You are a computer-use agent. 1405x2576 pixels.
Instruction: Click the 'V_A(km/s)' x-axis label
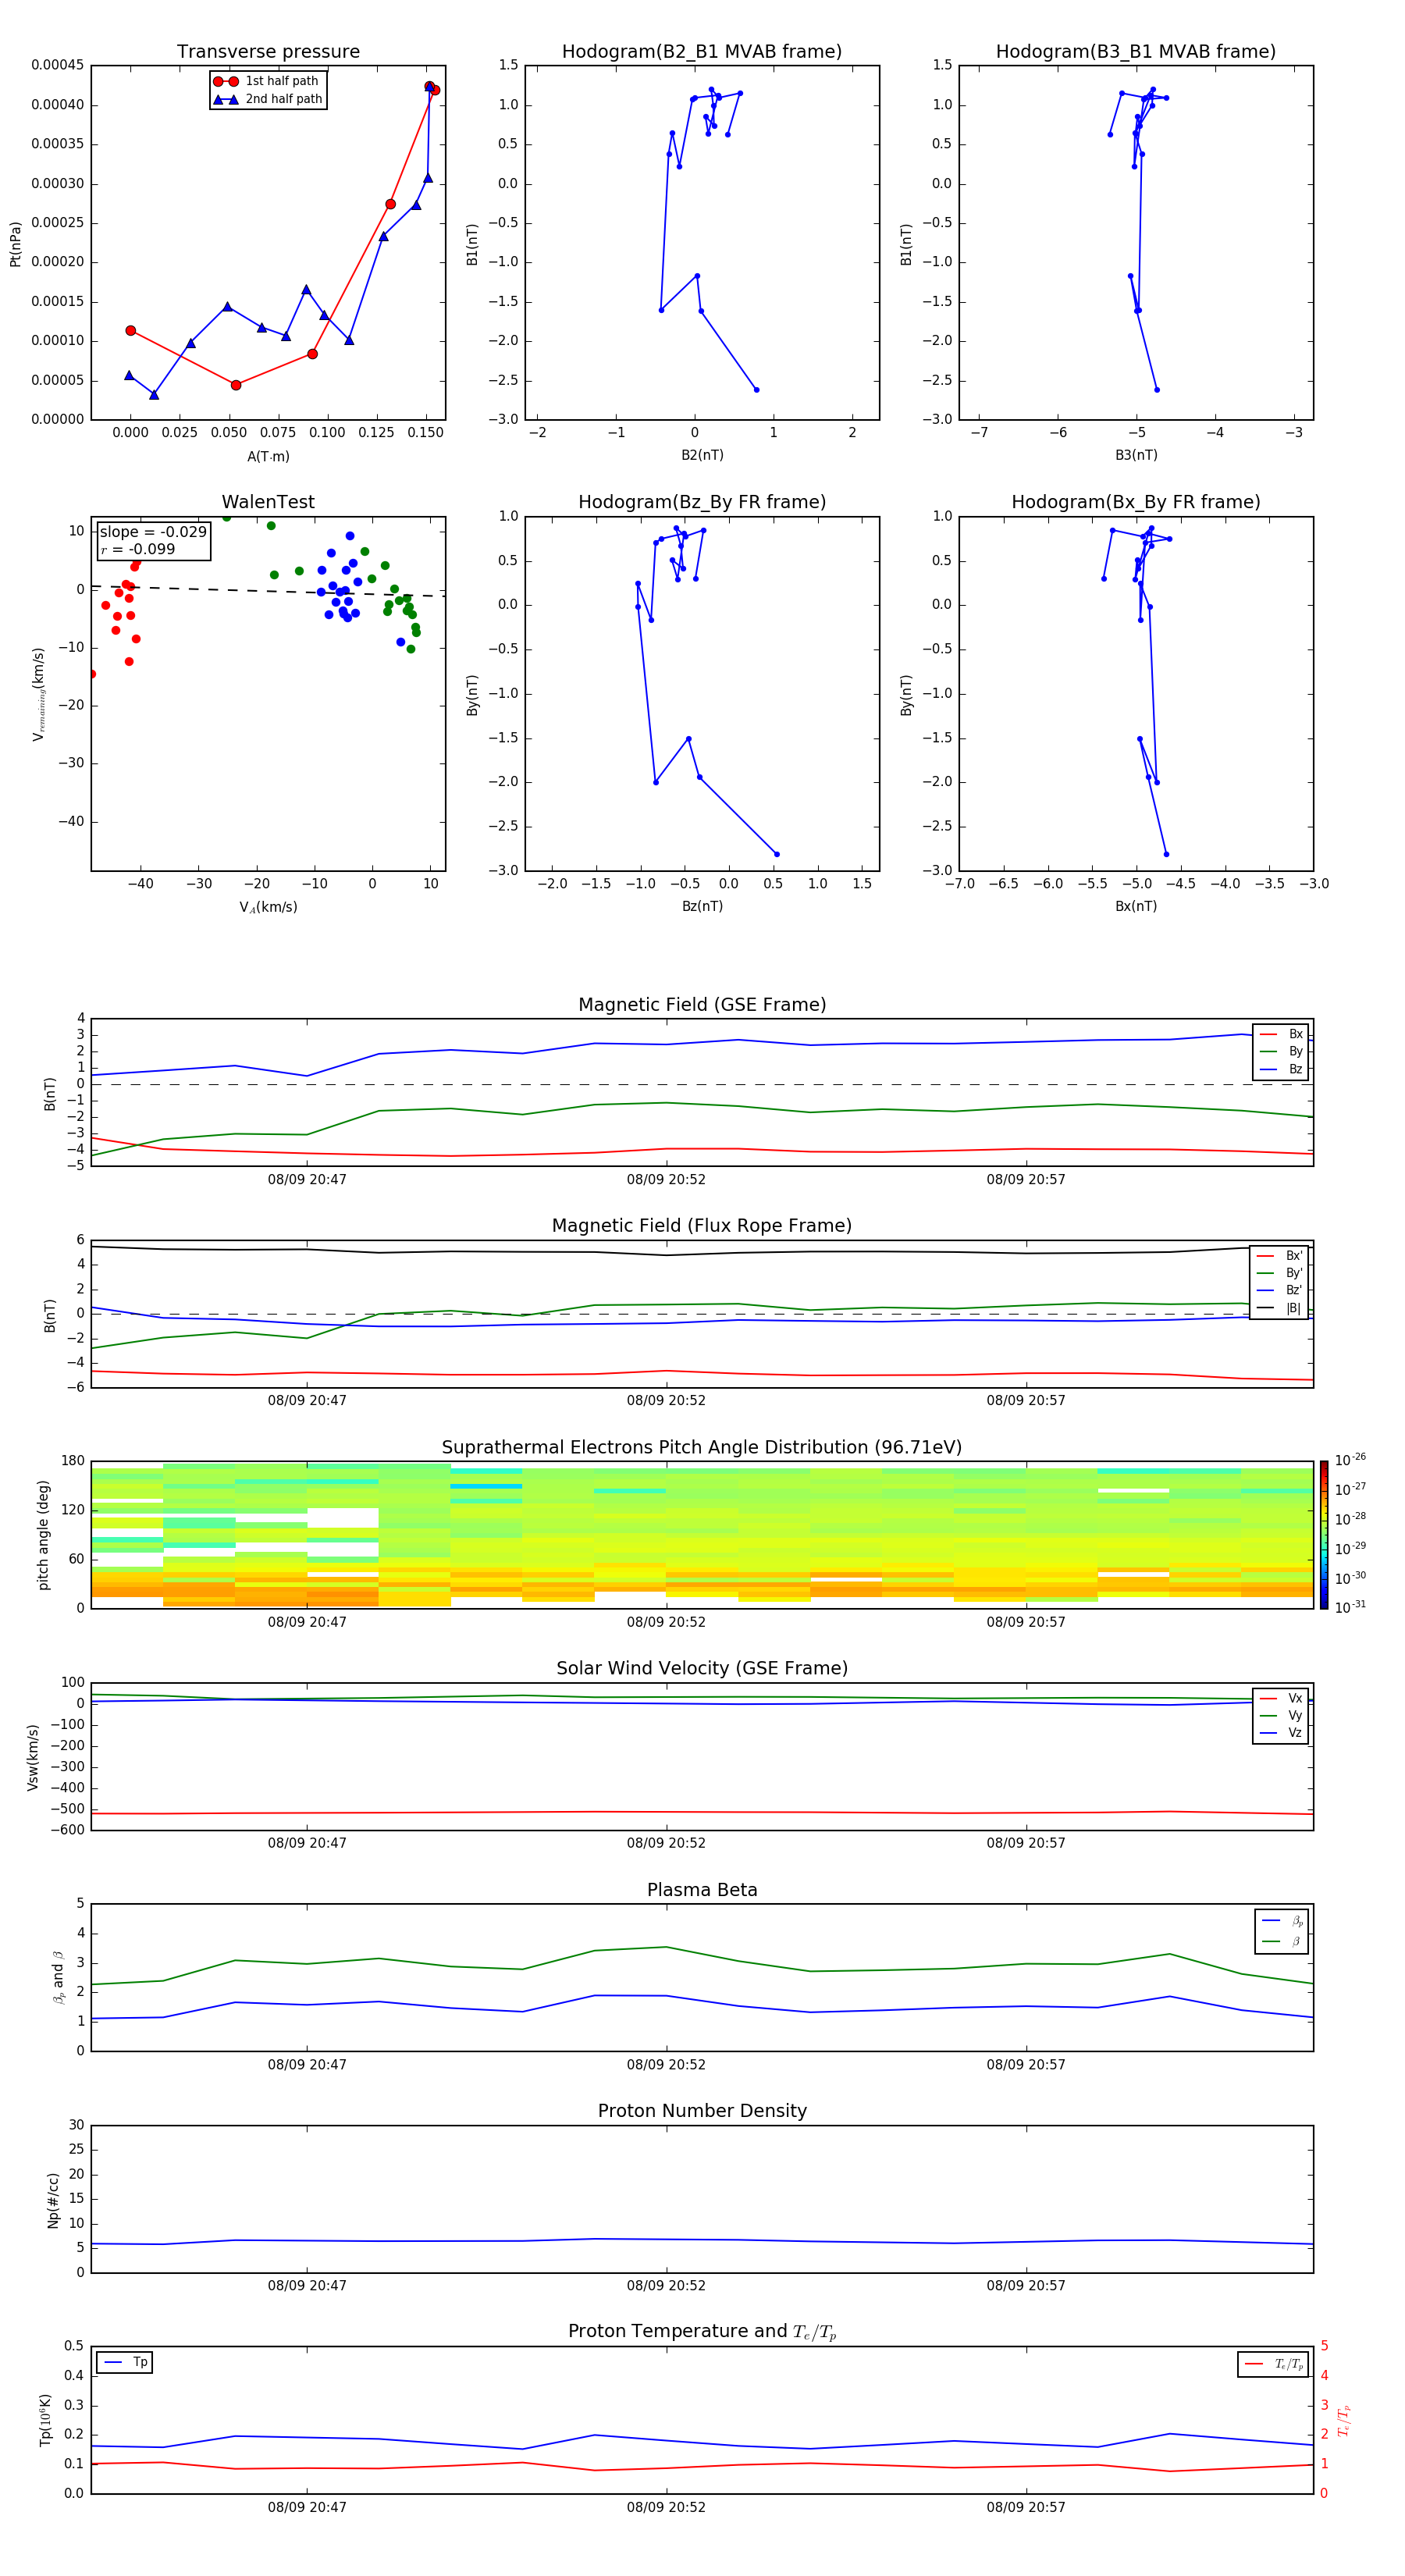coord(268,907)
